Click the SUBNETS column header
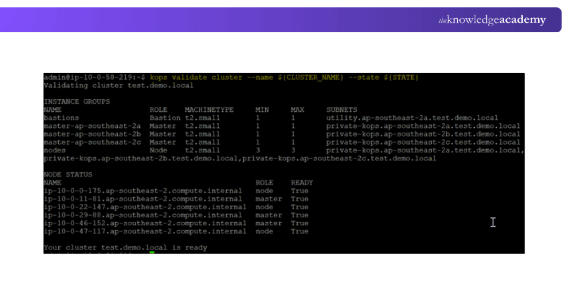The width and height of the screenshot is (569, 301). pyautogui.click(x=341, y=109)
